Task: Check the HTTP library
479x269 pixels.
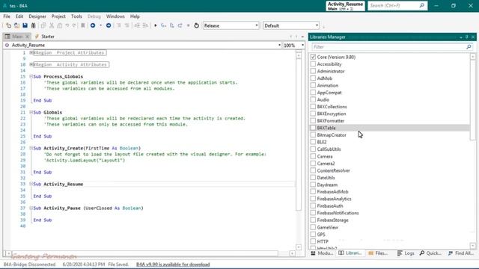Action: [313, 241]
